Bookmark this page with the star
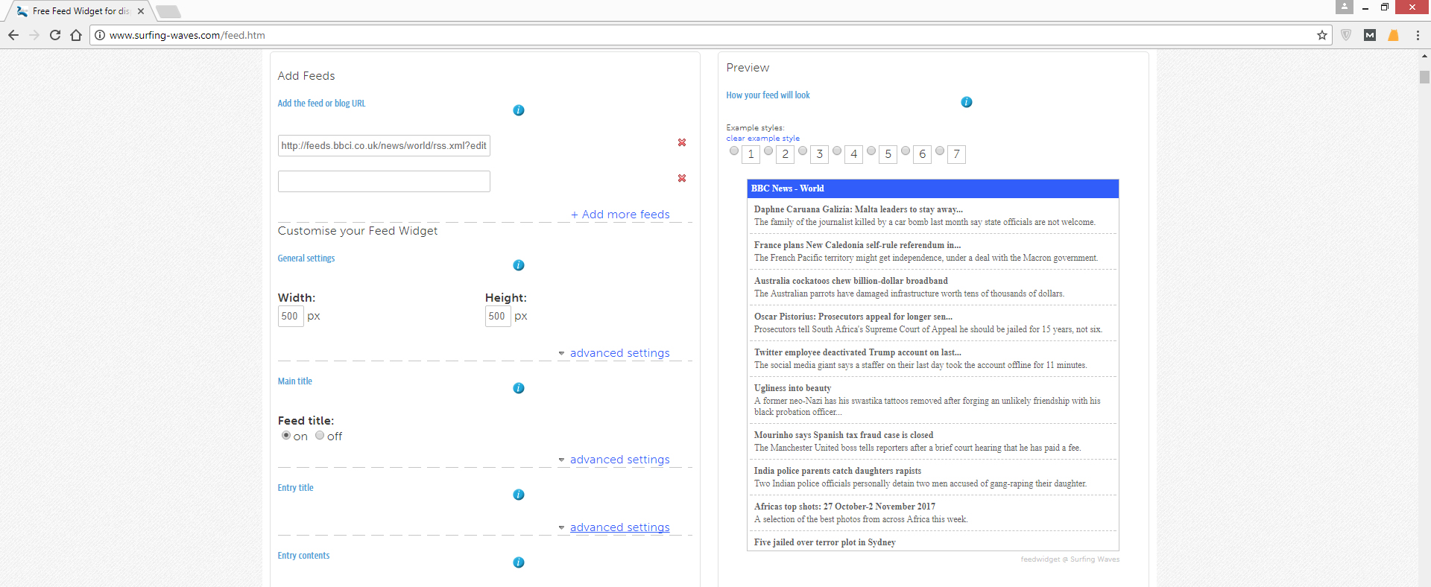Image resolution: width=1431 pixels, height=587 pixels. (1322, 35)
